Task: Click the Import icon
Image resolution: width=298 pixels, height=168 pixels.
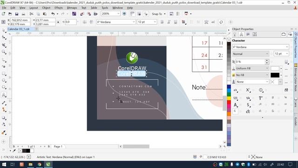Action: (x=82, y=14)
